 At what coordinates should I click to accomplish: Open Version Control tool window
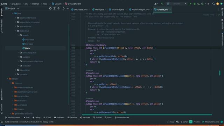(x=13, y=118)
